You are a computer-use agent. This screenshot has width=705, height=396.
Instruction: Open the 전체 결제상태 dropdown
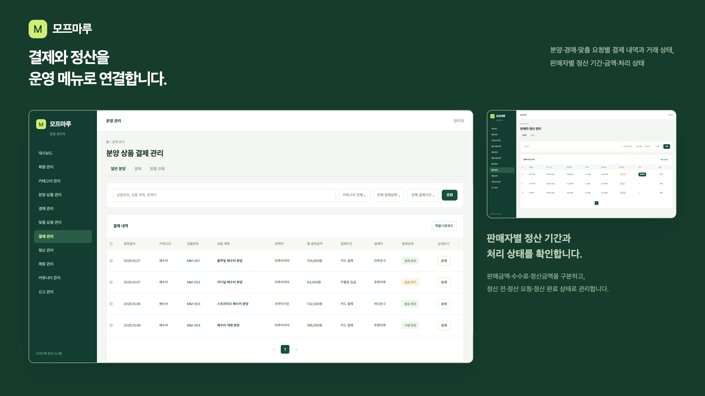pyautogui.click(x=388, y=195)
